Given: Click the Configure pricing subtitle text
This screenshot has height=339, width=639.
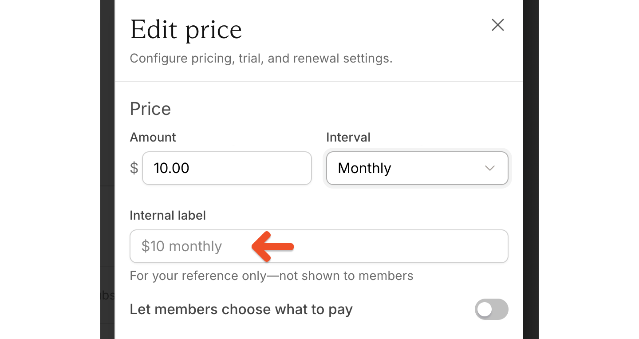Looking at the screenshot, I should (261, 59).
